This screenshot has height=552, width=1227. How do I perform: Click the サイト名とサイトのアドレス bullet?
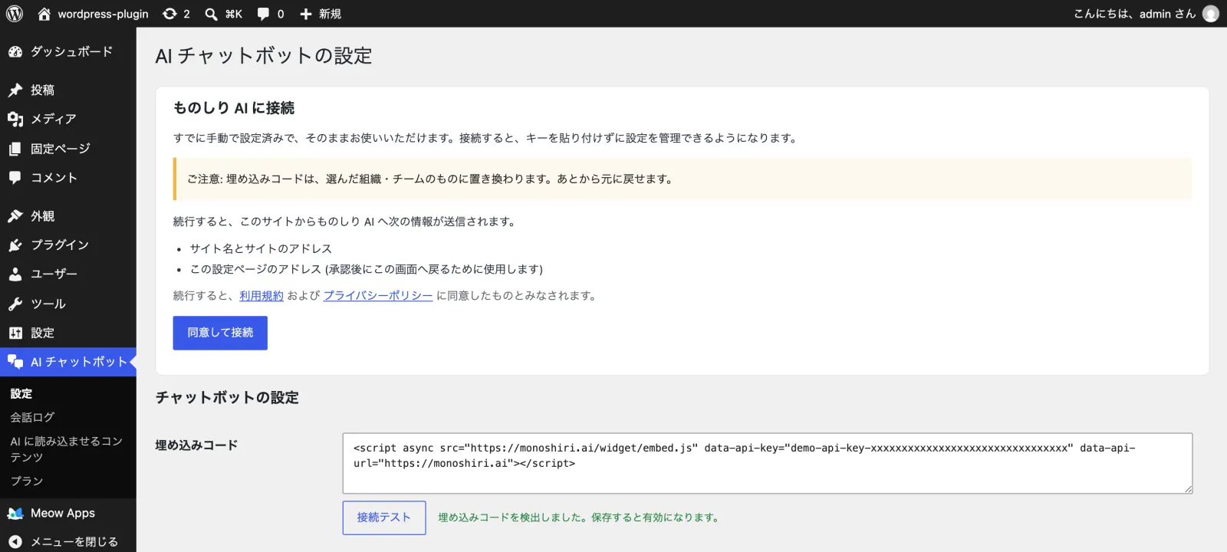click(262, 248)
